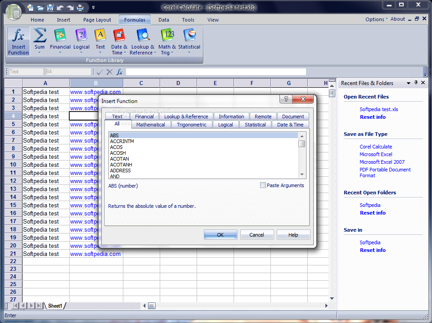Viewport: 432px width, 323px height.
Task: Choose Microsoft Excel 2007 save file type
Action: tap(382, 162)
